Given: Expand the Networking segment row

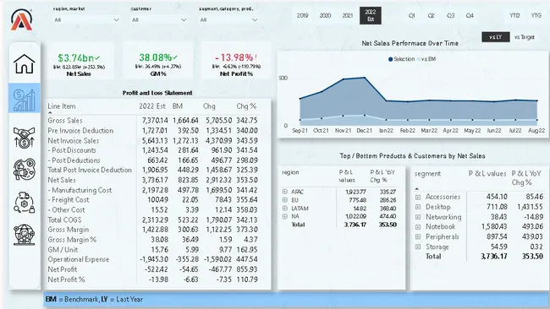Looking at the screenshot, I should click(x=418, y=217).
